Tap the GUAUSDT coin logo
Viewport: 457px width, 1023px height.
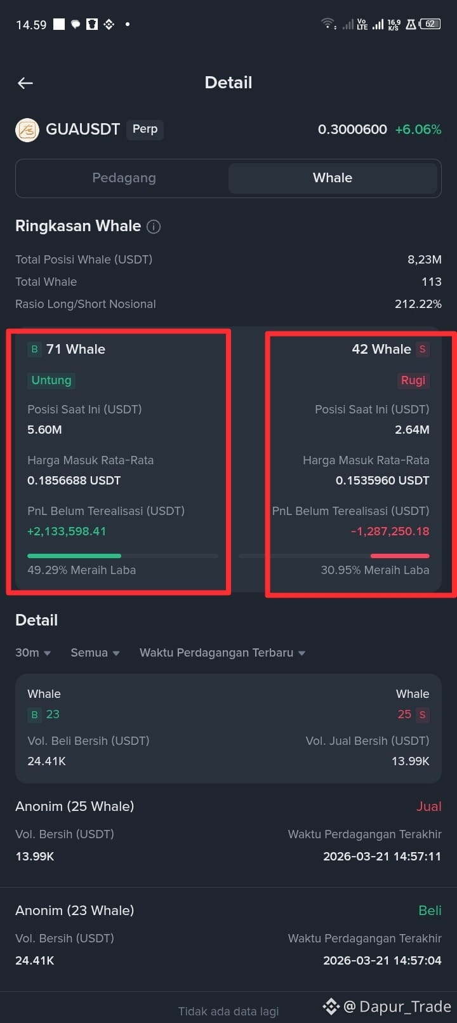pos(27,130)
